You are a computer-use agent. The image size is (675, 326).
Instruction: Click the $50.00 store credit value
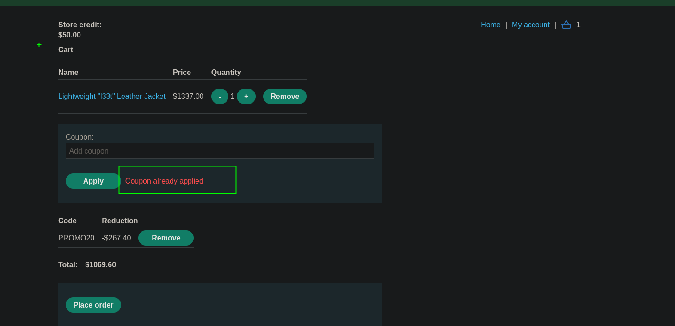(x=69, y=35)
